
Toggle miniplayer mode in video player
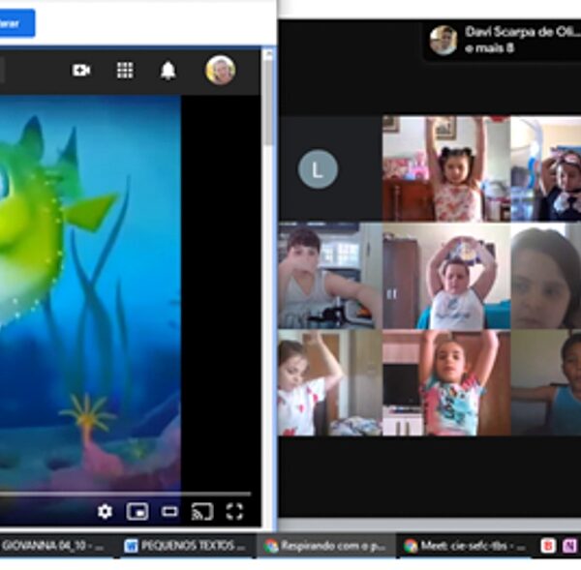(x=138, y=511)
